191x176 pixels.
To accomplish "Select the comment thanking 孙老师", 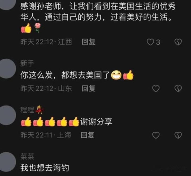I will (x=98, y=17).
